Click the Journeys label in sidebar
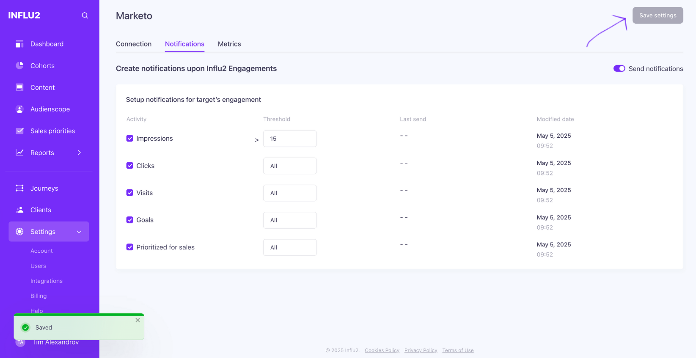 coord(44,188)
